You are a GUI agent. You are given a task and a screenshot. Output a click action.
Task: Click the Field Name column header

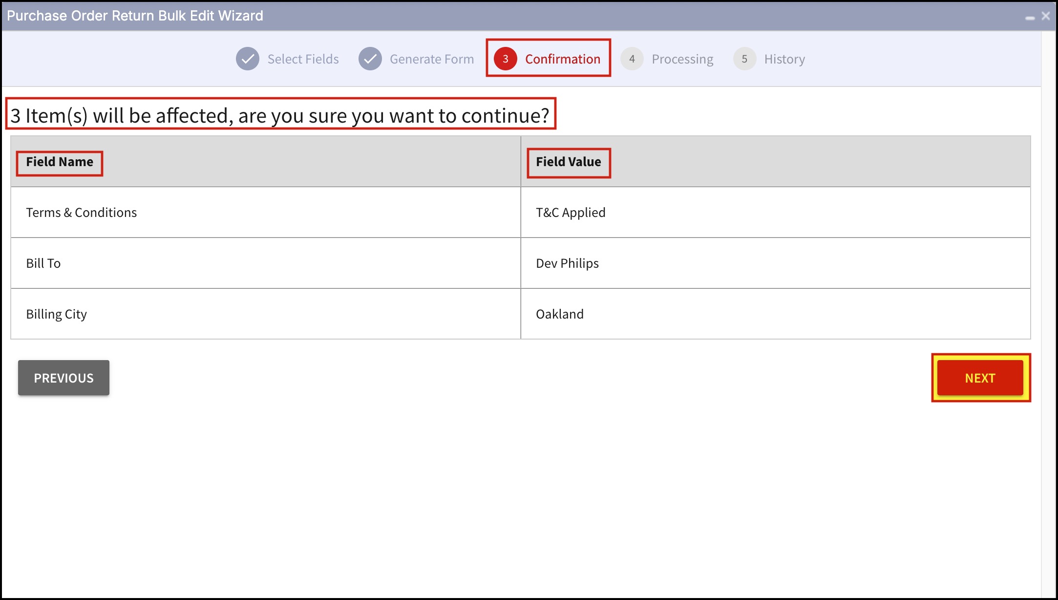60,162
